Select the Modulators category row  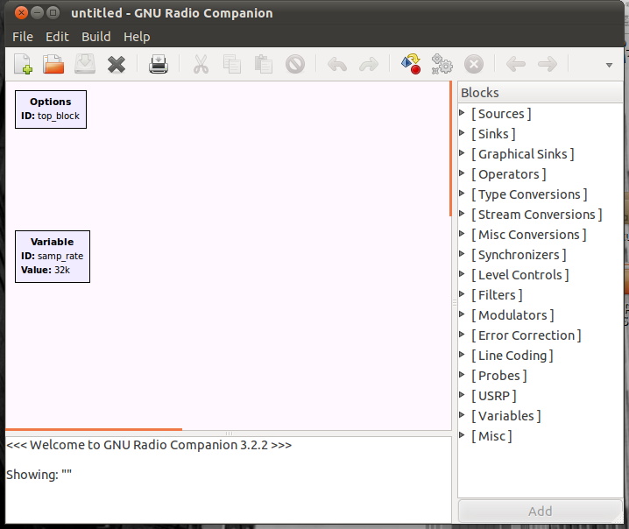coord(540,315)
